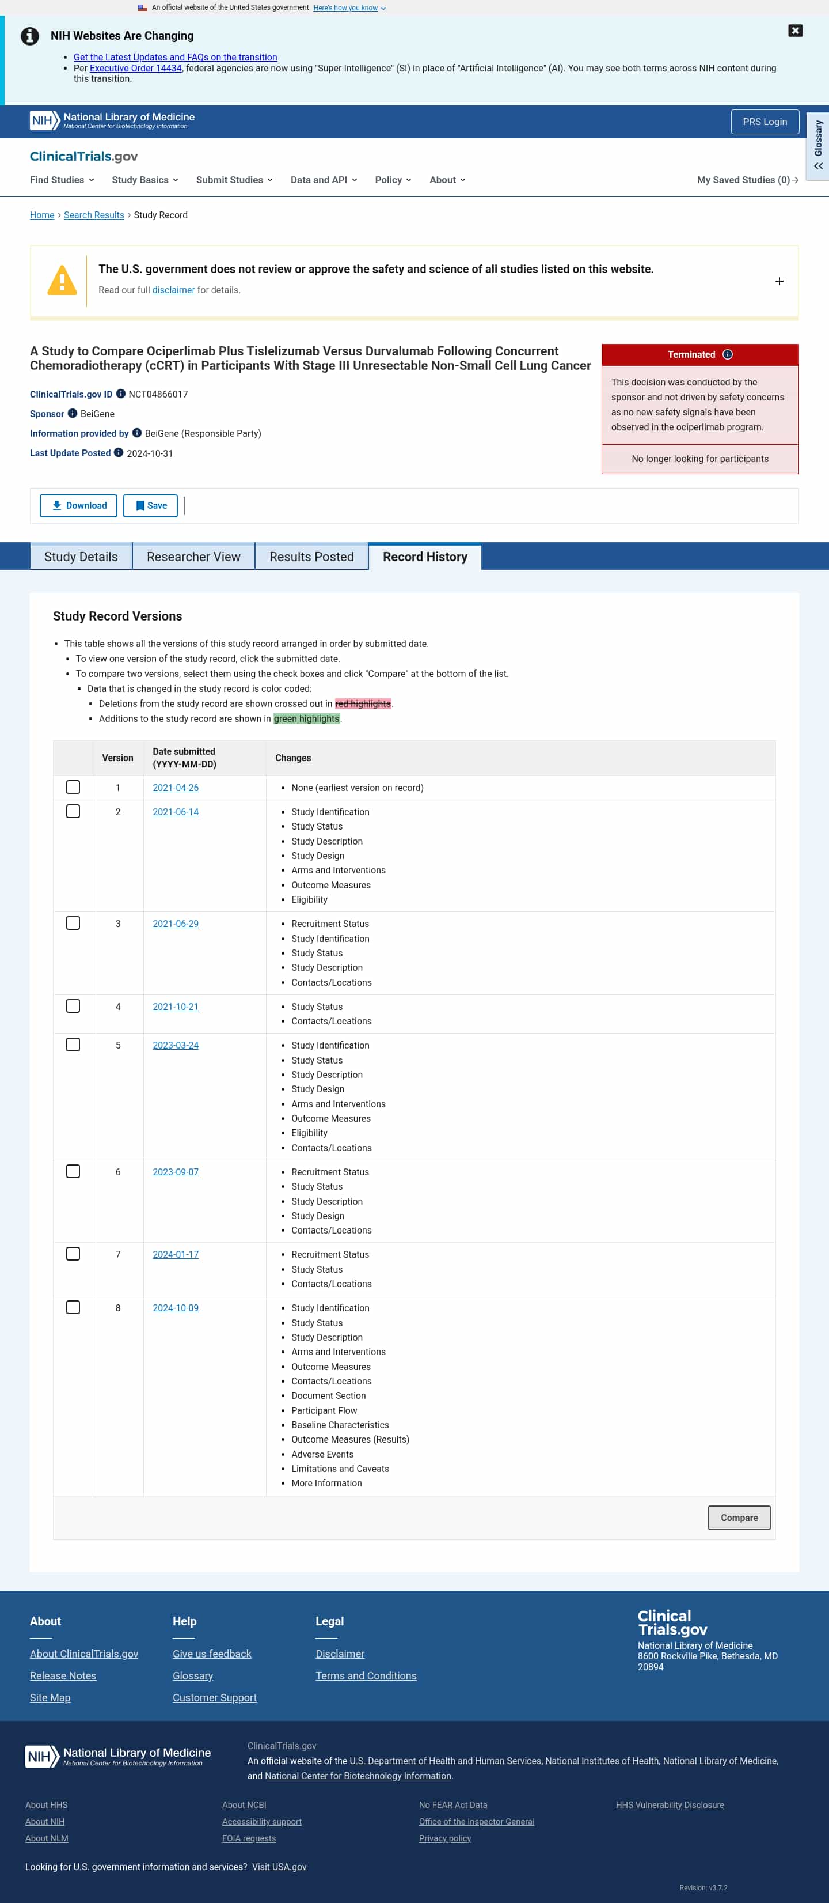Dismiss the NIH Websites Are Changing banner
The image size is (829, 1903).
click(x=795, y=31)
